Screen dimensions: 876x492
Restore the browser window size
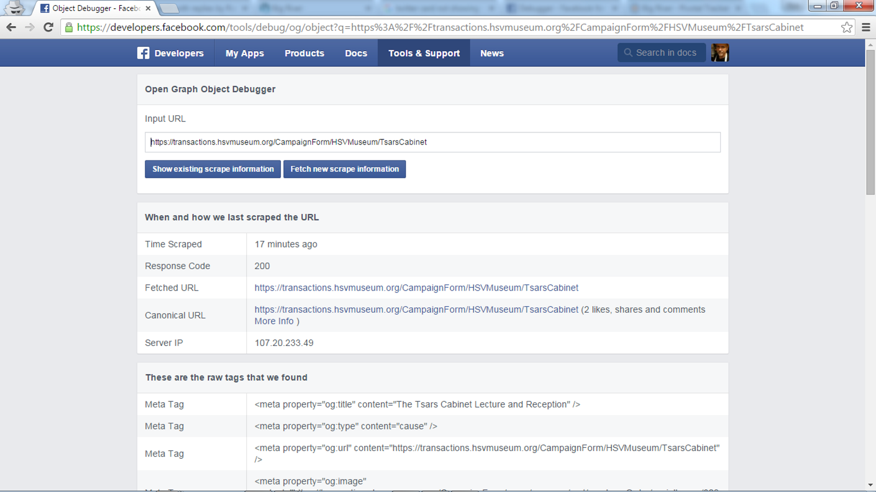(834, 6)
